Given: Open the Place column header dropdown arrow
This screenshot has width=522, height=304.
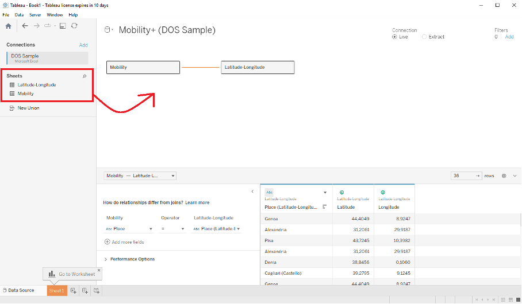Looking at the screenshot, I should coord(325,192).
